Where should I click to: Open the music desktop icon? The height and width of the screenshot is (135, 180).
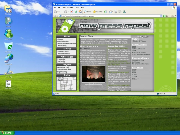point(8,22)
